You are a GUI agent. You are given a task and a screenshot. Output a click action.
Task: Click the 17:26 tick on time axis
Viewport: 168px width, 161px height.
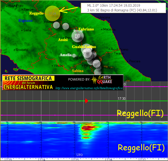109,160
